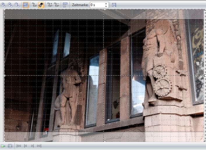The height and width of the screenshot is (150, 206).
Task: Click the zoom out magnifier icon
Action: [x=10, y=5]
